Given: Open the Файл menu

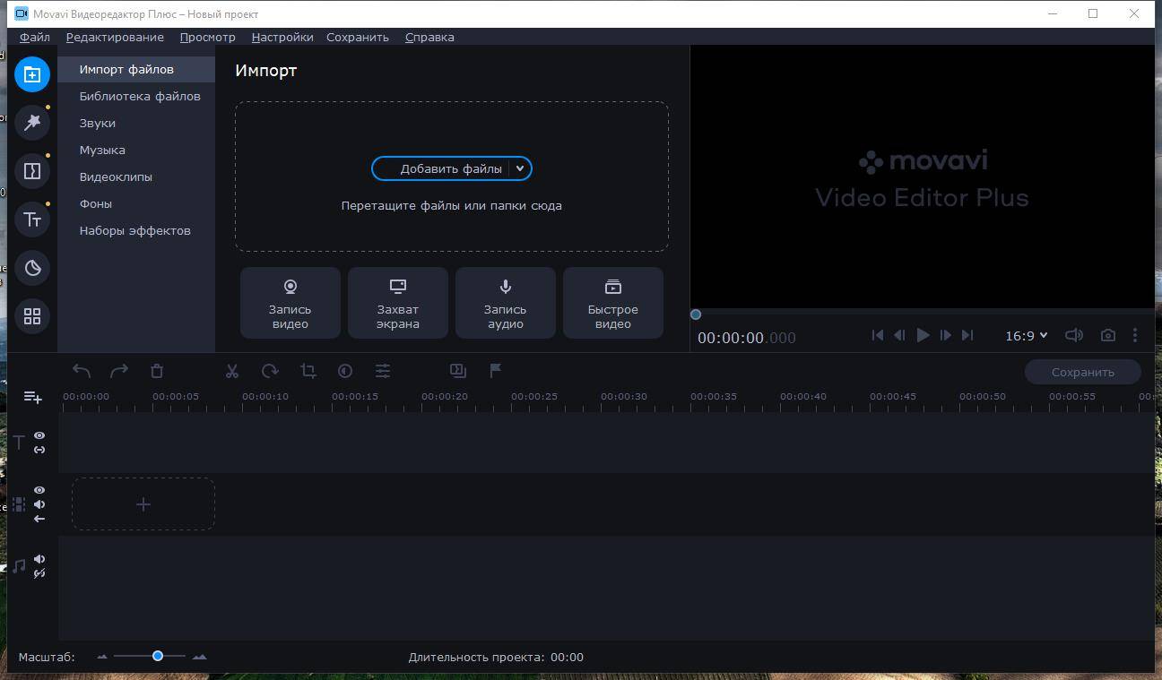Looking at the screenshot, I should coord(35,37).
